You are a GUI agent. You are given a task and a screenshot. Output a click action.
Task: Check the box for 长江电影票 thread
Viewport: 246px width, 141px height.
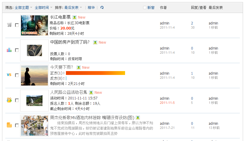(x=17, y=25)
